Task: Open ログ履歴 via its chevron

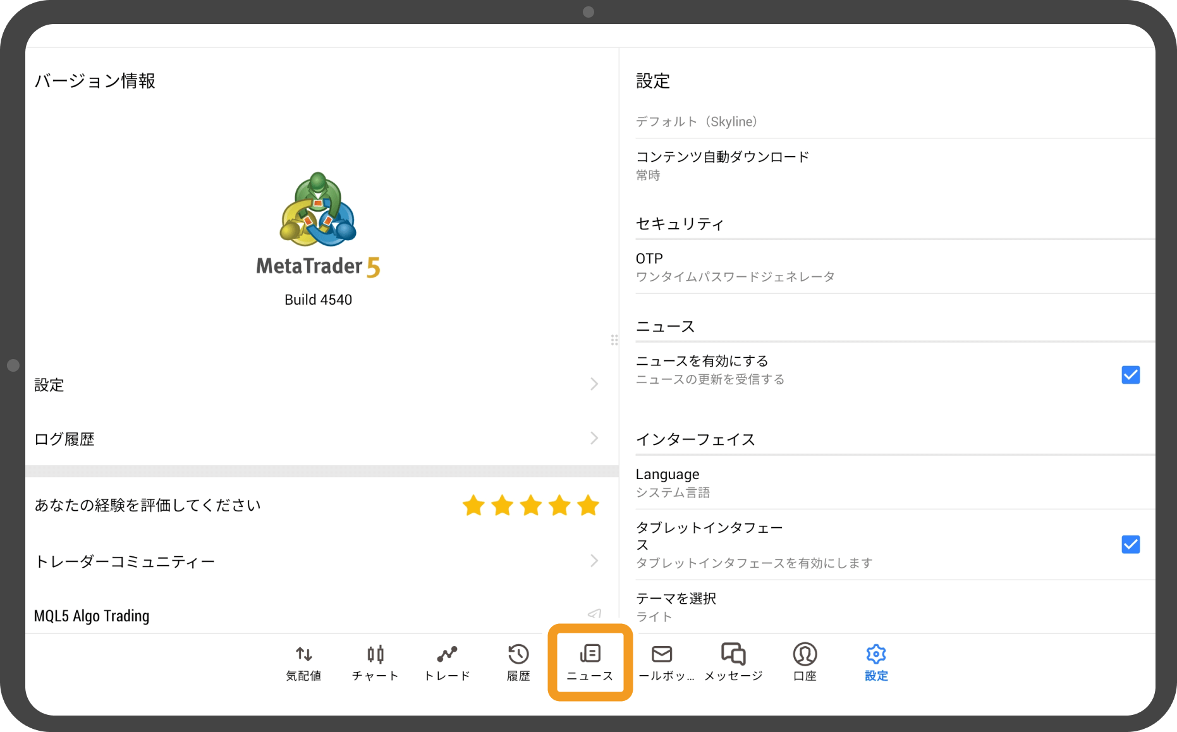Action: (593, 438)
